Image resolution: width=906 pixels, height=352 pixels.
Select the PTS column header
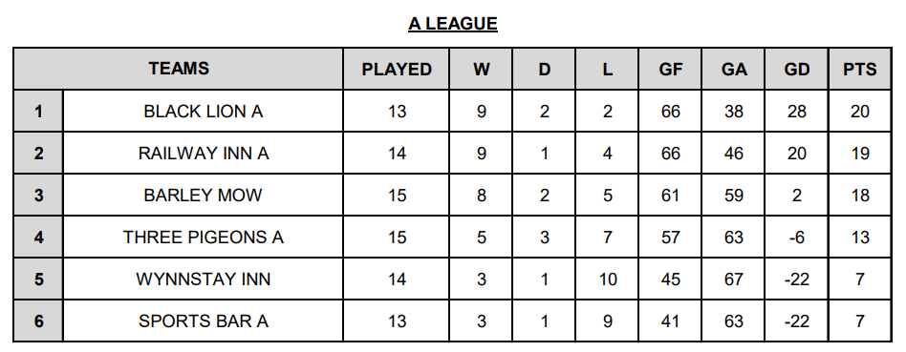(x=860, y=69)
